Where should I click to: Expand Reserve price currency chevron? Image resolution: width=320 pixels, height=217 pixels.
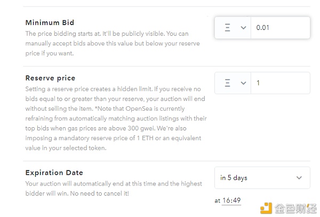pos(243,83)
